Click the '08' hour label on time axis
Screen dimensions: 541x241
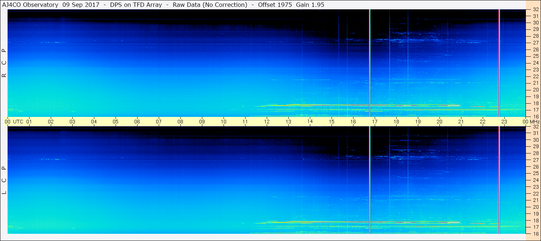[x=180, y=122]
